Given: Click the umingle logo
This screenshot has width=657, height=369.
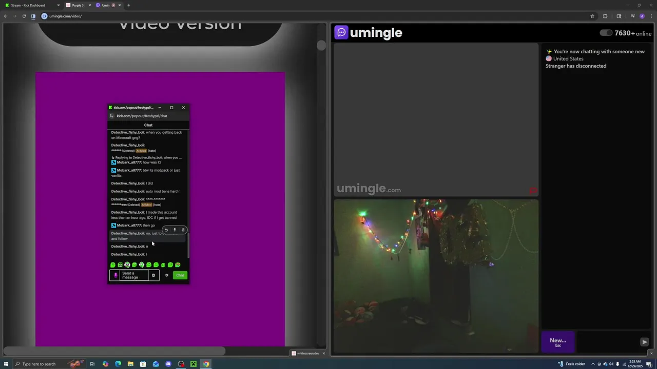Looking at the screenshot, I should pos(369,33).
